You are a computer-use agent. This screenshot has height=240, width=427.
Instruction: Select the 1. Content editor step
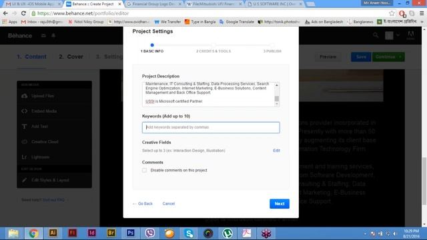31,57
